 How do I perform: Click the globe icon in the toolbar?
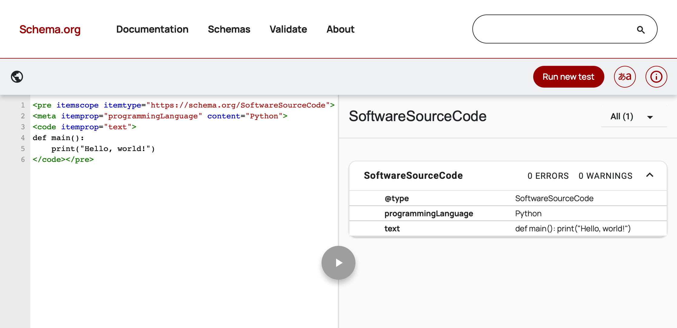17,77
